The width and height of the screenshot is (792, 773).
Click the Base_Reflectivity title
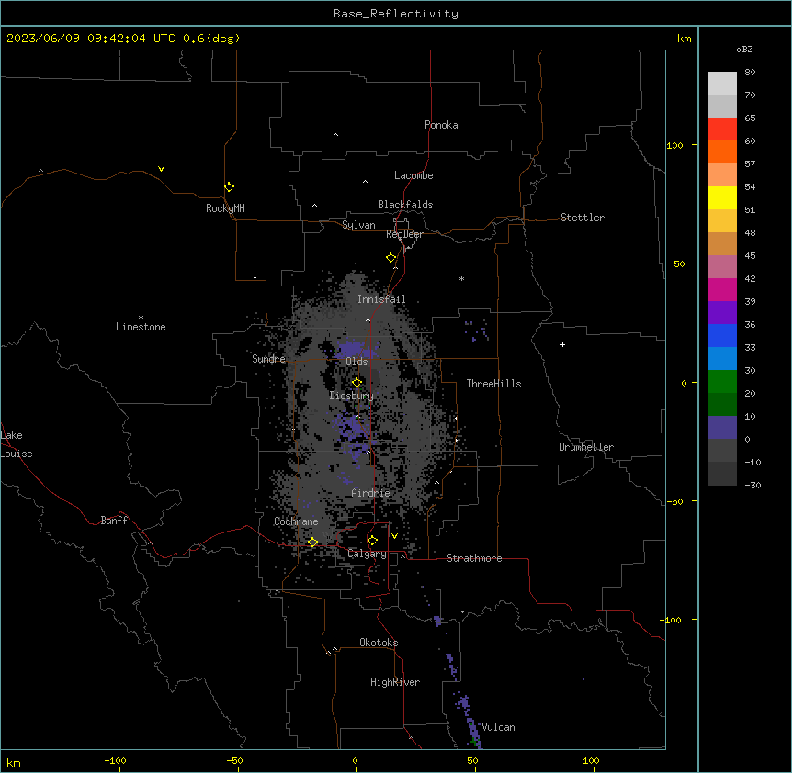[396, 14]
